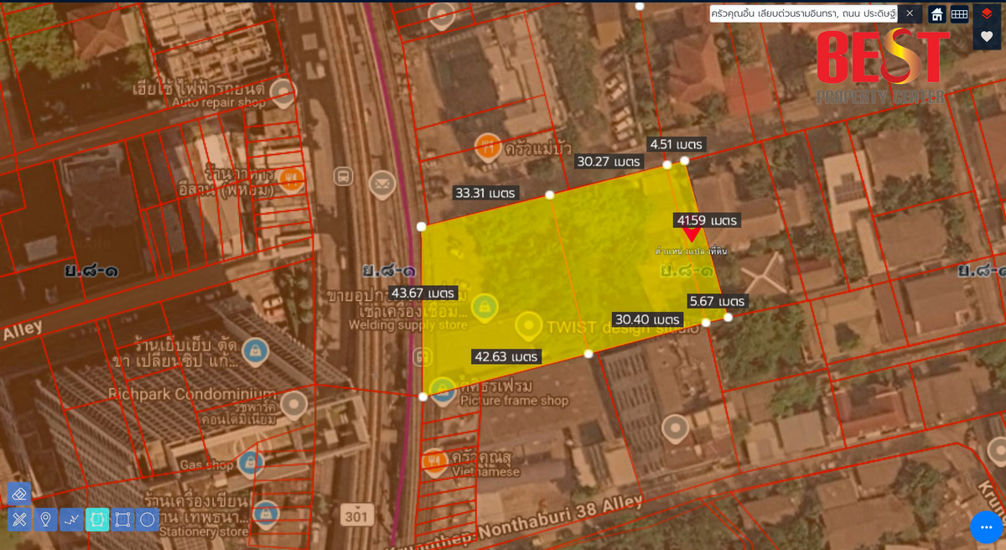
Task: Click the location search input field
Action: pos(803,13)
